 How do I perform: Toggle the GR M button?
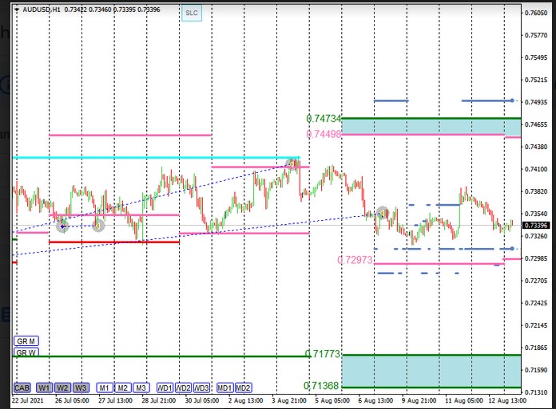click(26, 340)
